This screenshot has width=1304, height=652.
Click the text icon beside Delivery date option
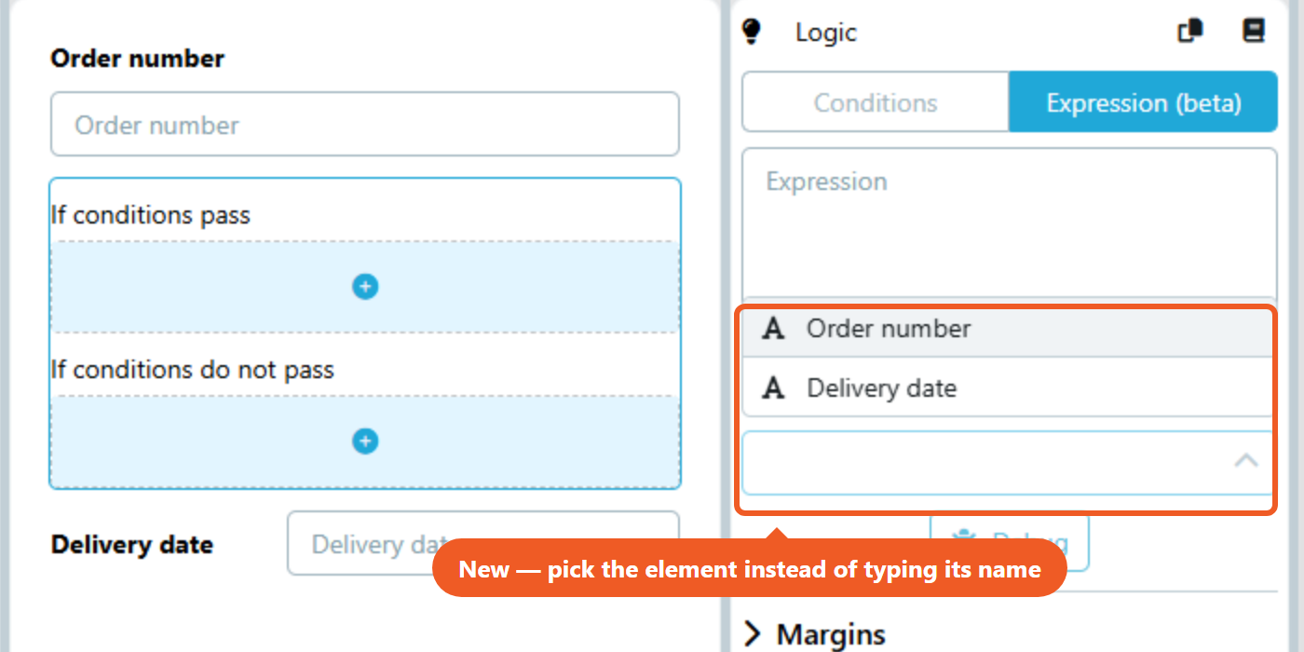[x=773, y=388]
